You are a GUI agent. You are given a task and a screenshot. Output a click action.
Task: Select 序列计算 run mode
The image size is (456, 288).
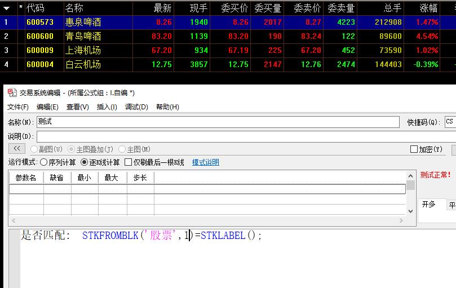coord(43,162)
